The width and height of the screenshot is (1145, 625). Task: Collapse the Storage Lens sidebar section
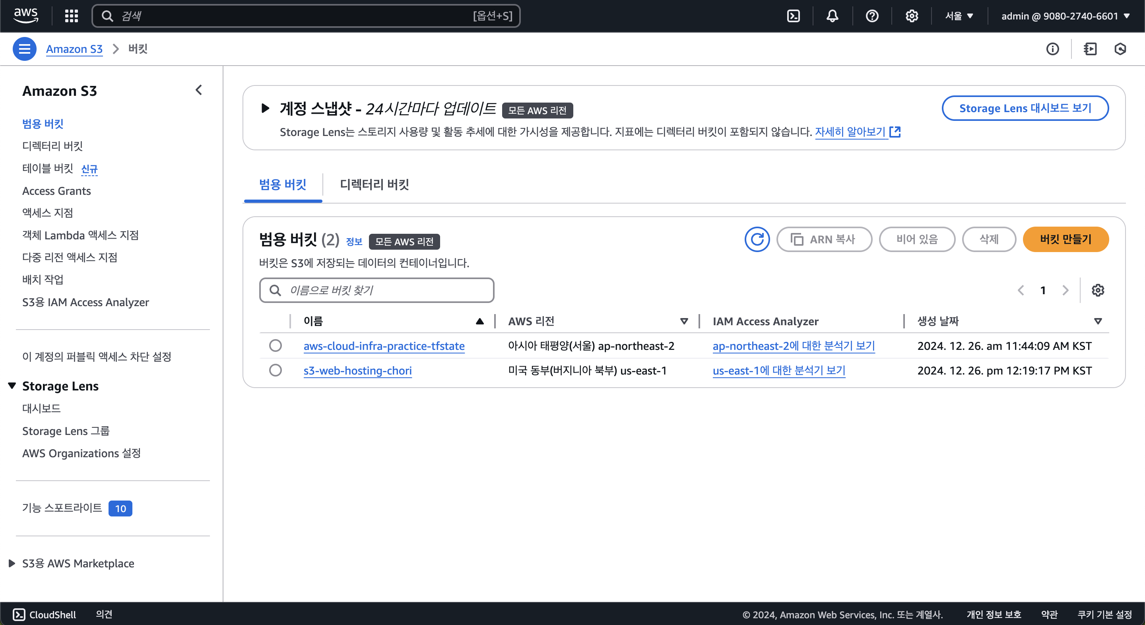click(x=12, y=386)
